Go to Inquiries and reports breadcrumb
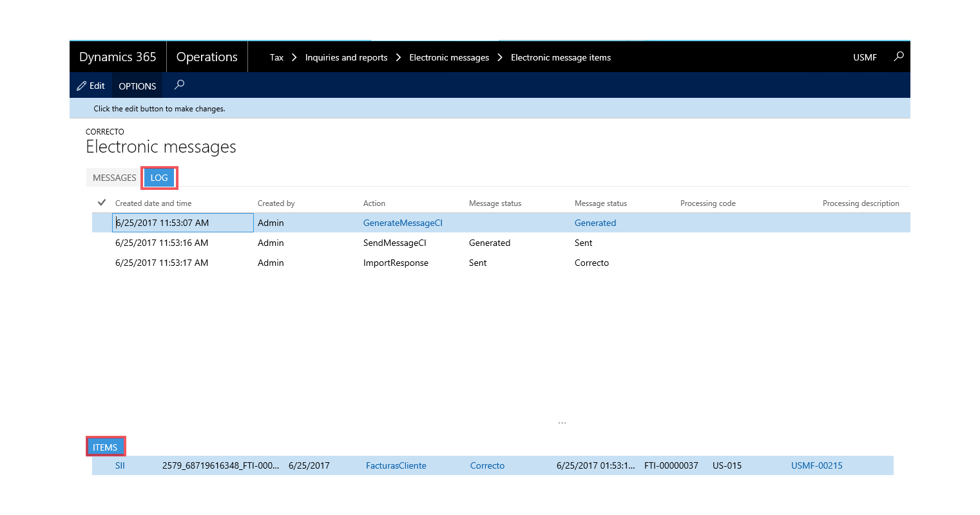Viewport: 980px width, 515px height. point(346,57)
